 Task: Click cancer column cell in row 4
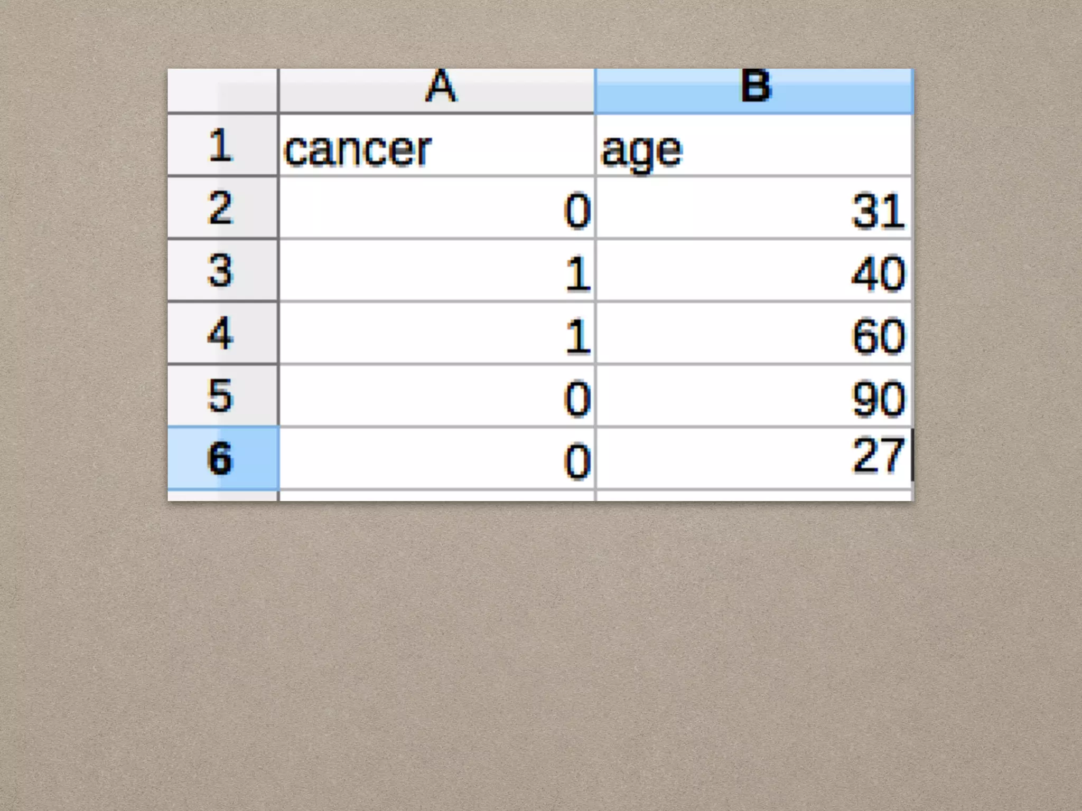[x=436, y=333]
